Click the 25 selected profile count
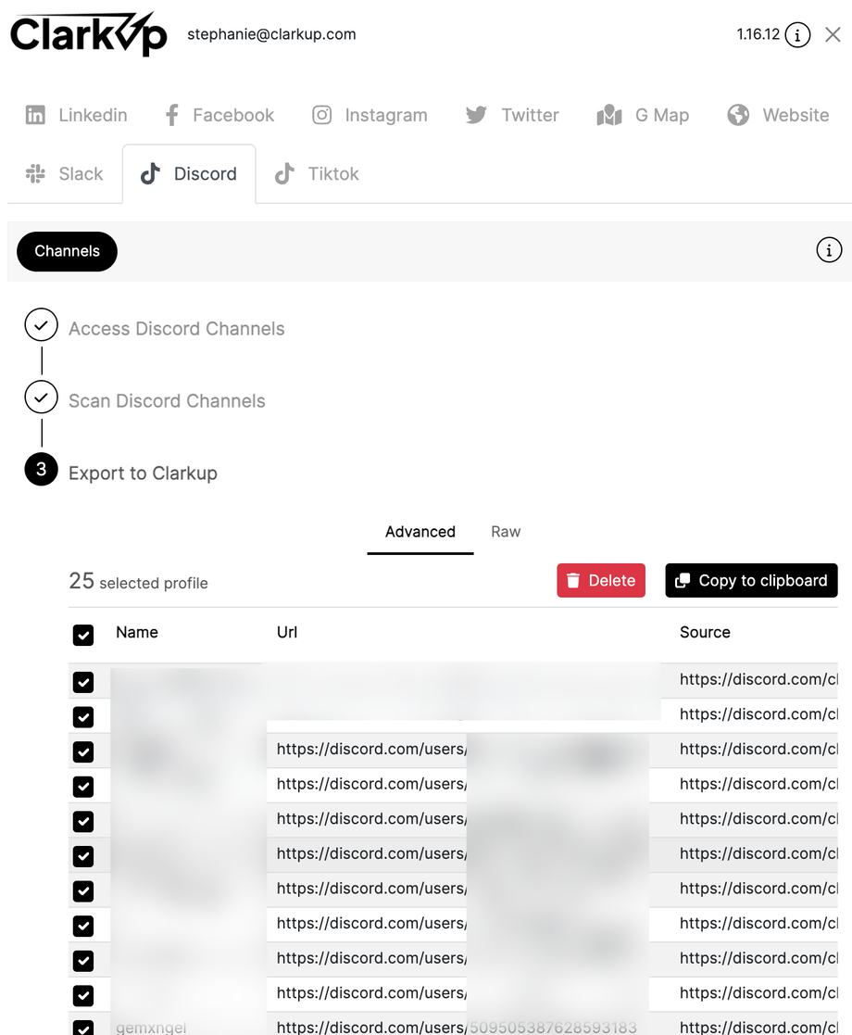Image resolution: width=852 pixels, height=1035 pixels. [x=138, y=582]
